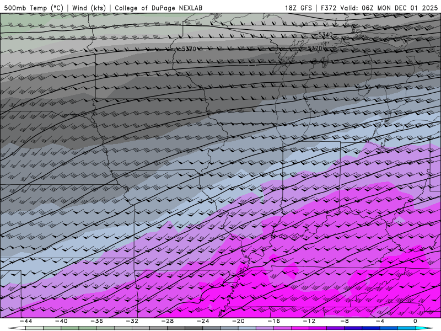Click the -44 color scale label
The image size is (441, 331).
coord(26,321)
